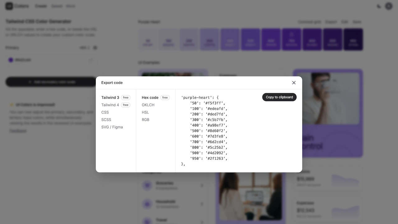Image resolution: width=398 pixels, height=224 pixels.
Task: Toggle dark mode moon icon
Action: pyautogui.click(x=379, y=6)
